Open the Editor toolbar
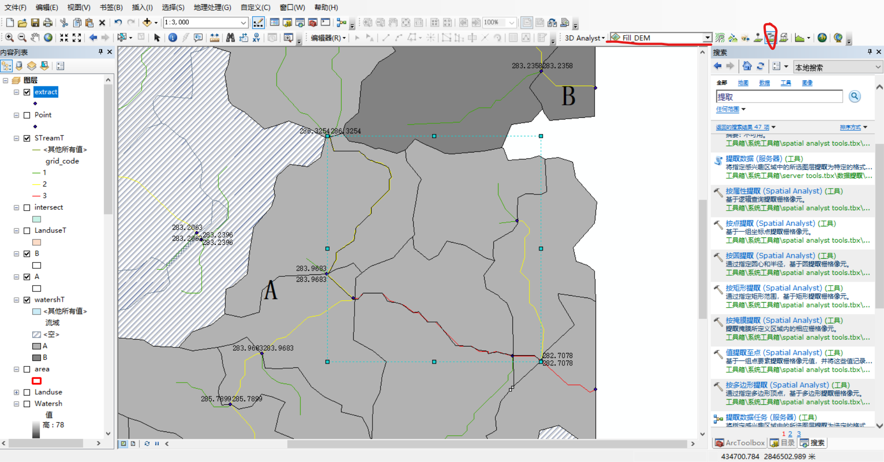The height and width of the screenshot is (462, 884). point(258,22)
